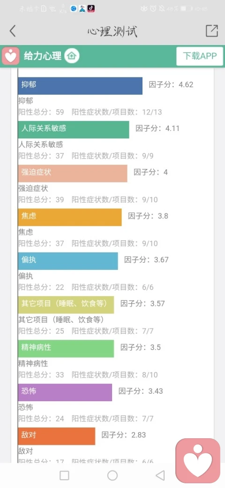Tap the floating pink heart app icon

(x=198, y=461)
